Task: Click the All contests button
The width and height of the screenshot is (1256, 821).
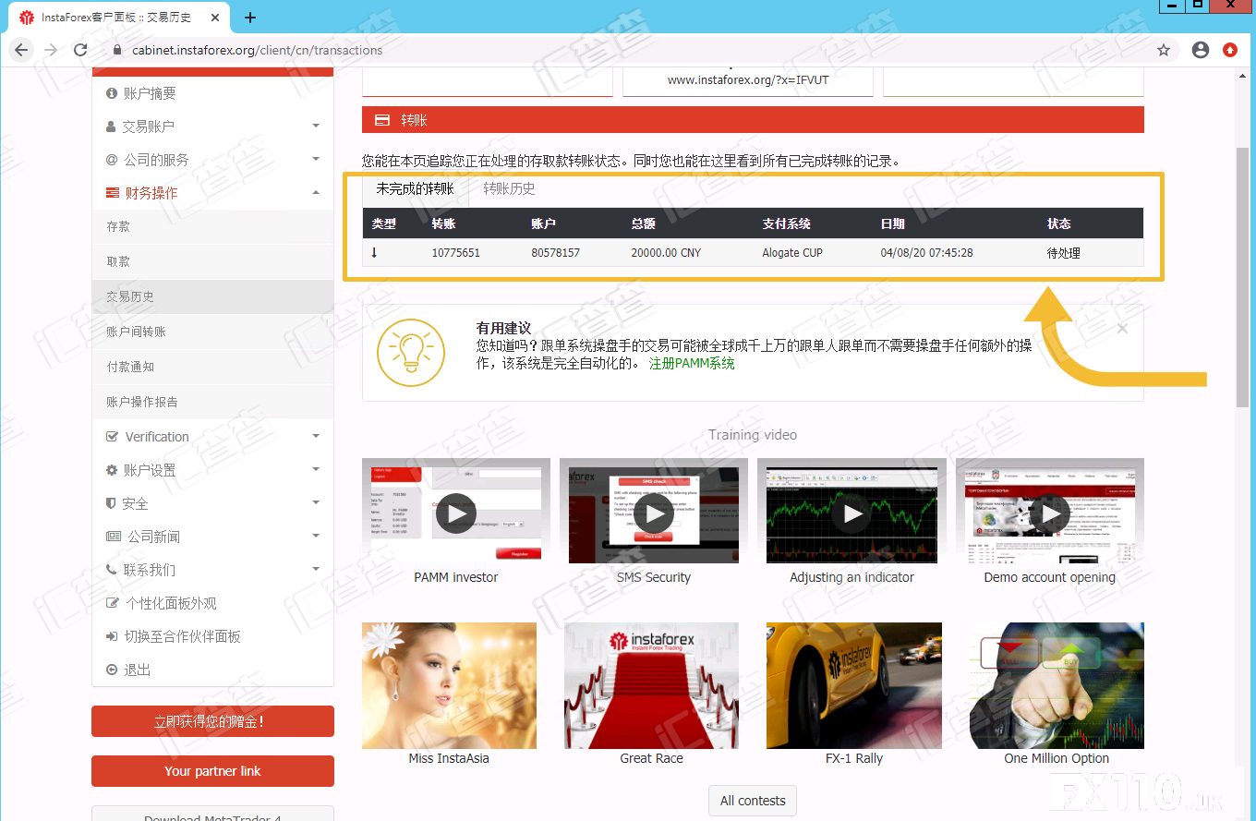Action: click(x=753, y=801)
